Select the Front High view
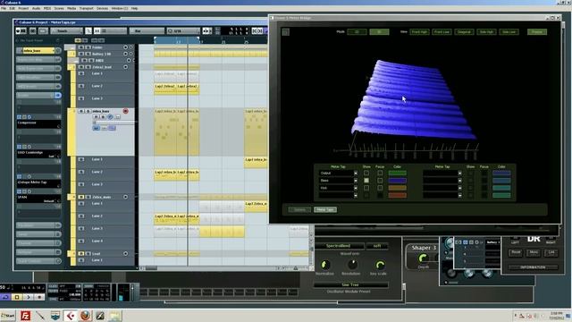Screen dimensions: 572x322 click(x=419, y=32)
